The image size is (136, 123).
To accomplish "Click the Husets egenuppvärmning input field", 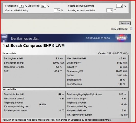I will (x=119, y=6).
